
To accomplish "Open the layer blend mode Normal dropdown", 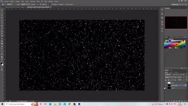I will [x=170, y=77].
